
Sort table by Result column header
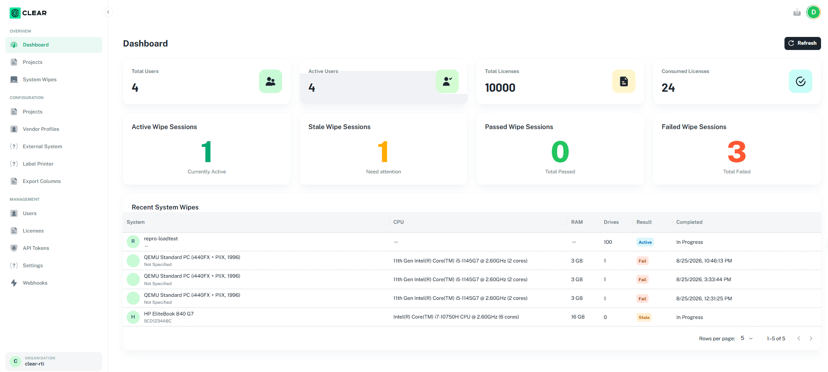pos(644,222)
